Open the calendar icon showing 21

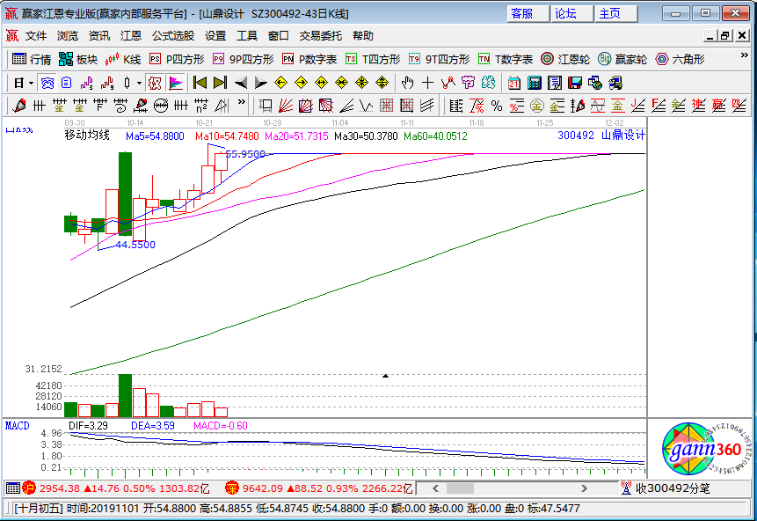514,83
